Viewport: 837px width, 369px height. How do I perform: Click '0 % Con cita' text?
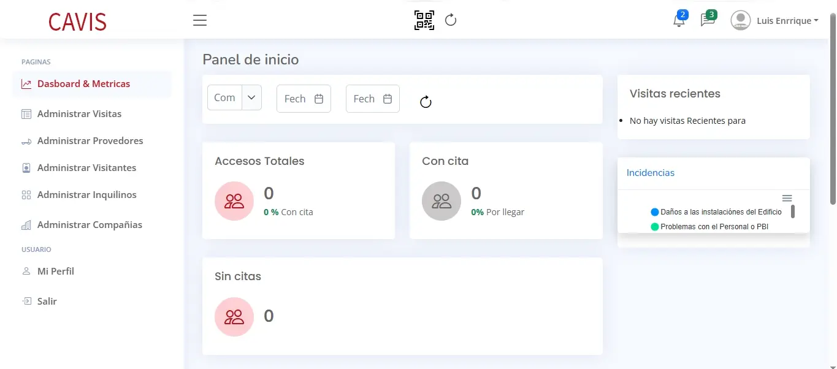pos(288,212)
